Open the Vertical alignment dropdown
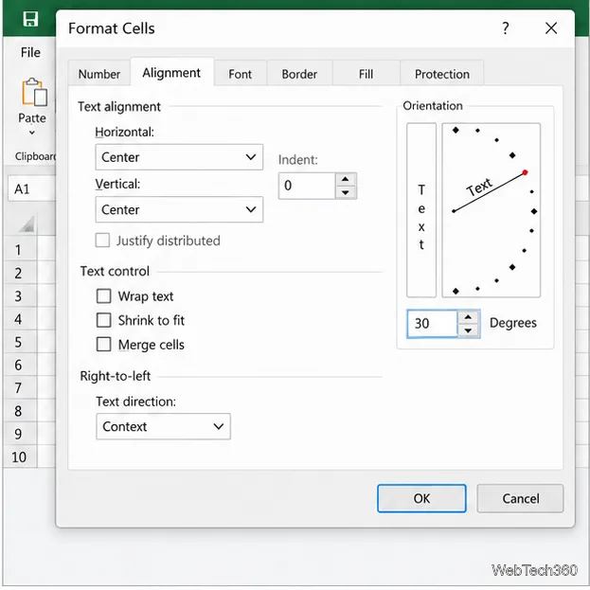590x590 pixels. (x=179, y=209)
